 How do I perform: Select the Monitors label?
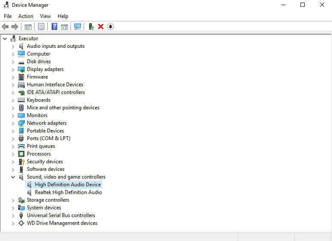click(x=37, y=115)
